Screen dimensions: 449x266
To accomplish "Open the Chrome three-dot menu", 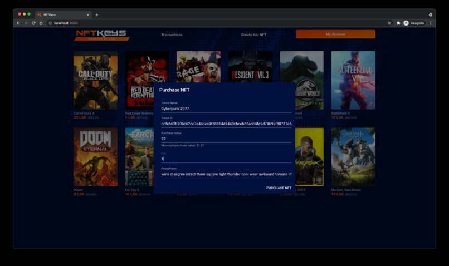I will pos(431,23).
